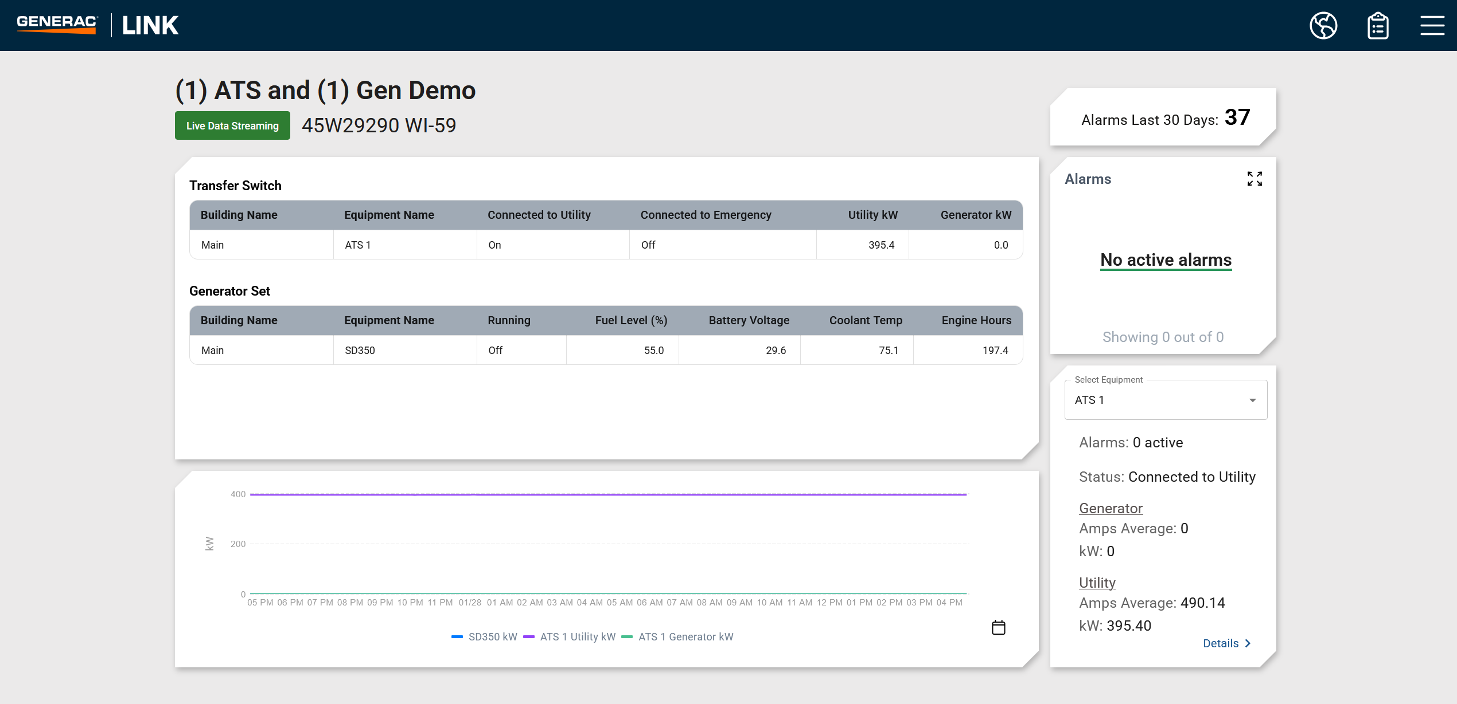Click the Details chevron arrow
Screen dimensions: 1457x704
point(1248,643)
